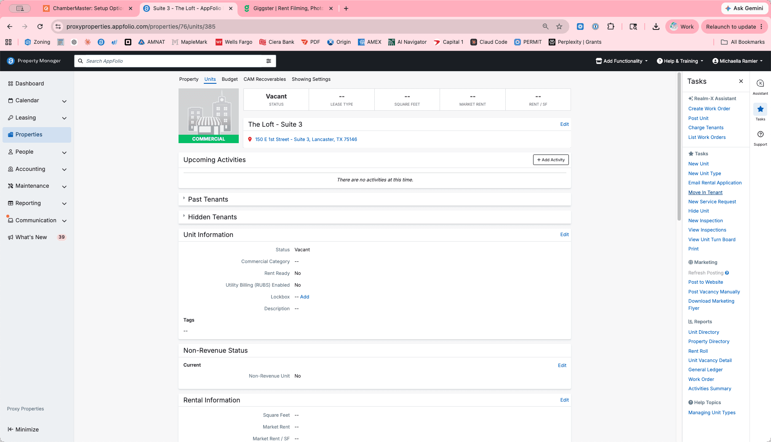Open the Wells Fargo bookmark
This screenshot has width=771, height=442.
(x=234, y=42)
